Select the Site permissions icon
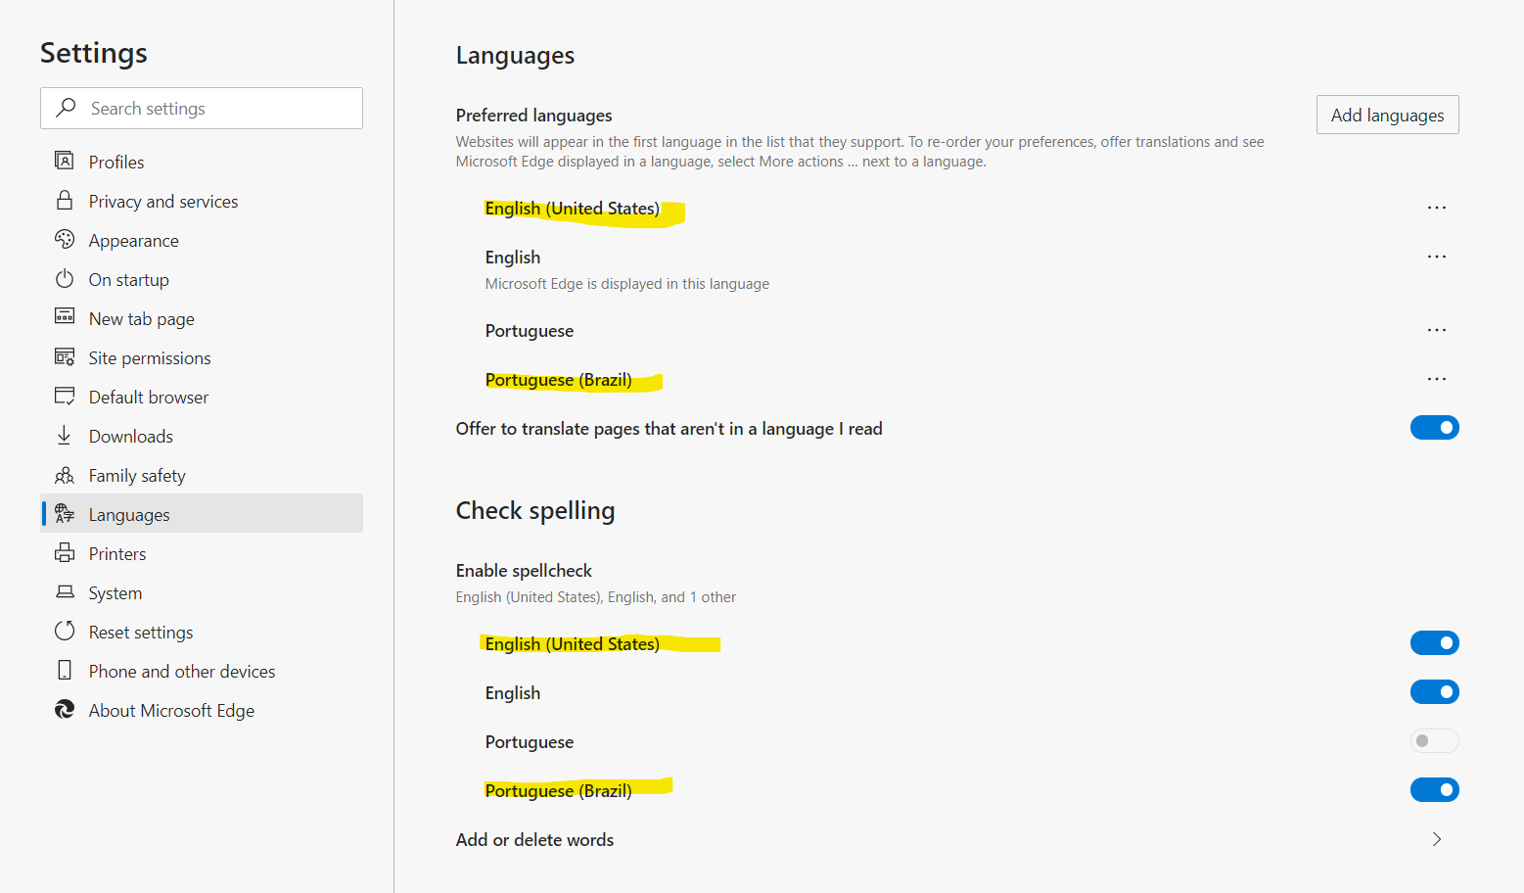This screenshot has height=893, width=1524. pos(65,357)
